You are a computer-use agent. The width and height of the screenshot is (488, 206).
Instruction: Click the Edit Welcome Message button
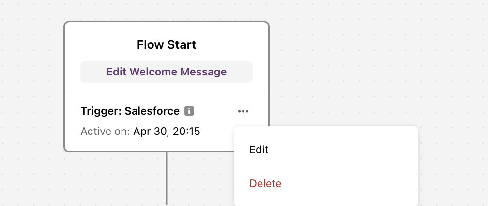click(167, 72)
